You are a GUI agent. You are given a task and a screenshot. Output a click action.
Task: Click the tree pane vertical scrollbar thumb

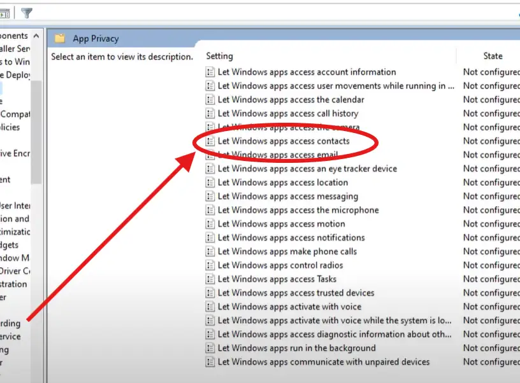coord(36,132)
